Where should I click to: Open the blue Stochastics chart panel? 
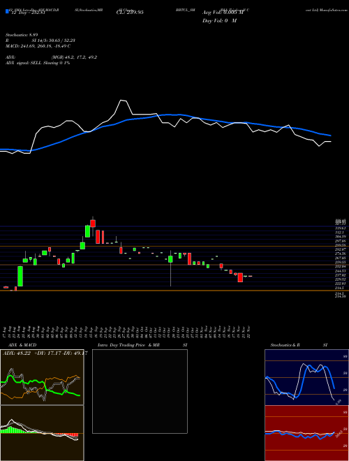pos(306,377)
